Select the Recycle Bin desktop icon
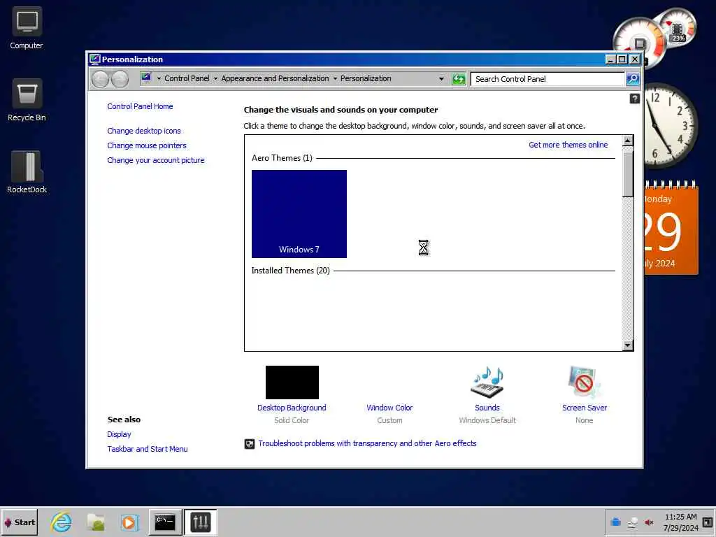 27,100
